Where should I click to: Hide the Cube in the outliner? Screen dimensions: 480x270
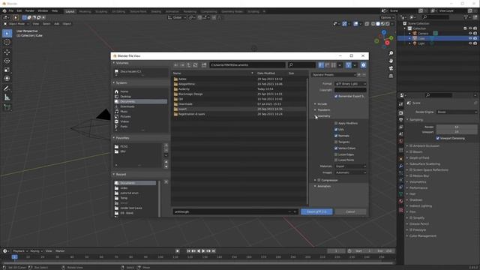coord(470,38)
